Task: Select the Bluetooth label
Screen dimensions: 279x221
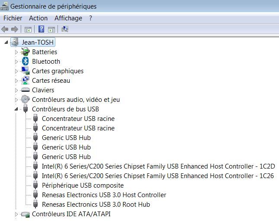Action: tap(46, 62)
